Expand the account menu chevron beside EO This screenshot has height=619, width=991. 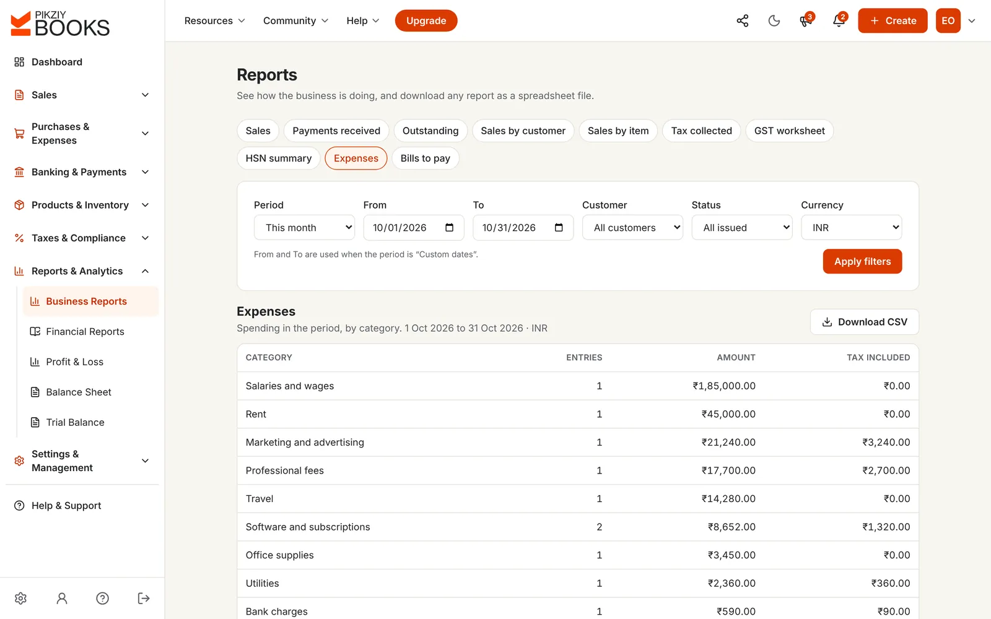click(x=972, y=20)
